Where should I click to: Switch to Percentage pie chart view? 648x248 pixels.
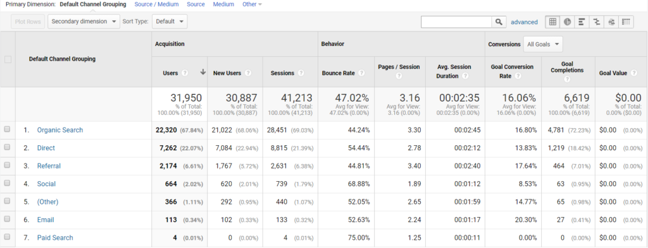[x=567, y=22]
